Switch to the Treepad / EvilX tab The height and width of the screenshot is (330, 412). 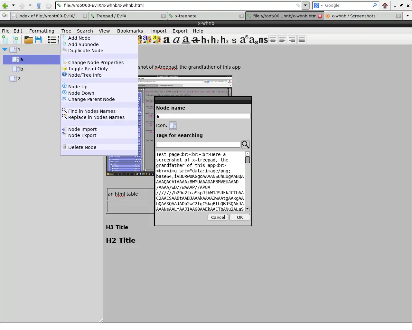(x=128, y=16)
